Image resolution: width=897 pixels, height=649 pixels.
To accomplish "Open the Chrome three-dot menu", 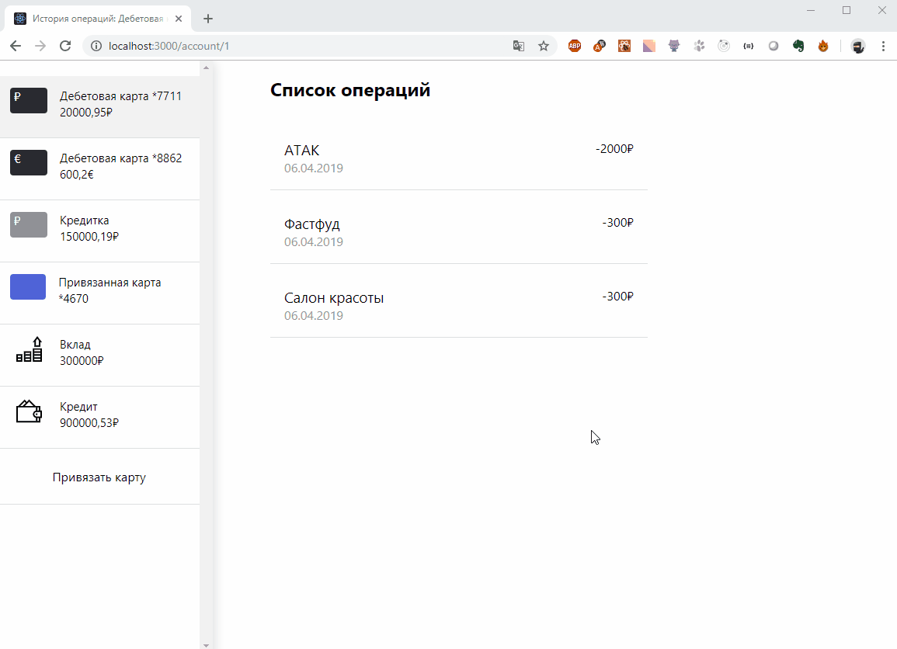I will 883,46.
